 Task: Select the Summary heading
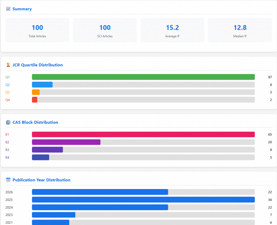[x=22, y=9]
